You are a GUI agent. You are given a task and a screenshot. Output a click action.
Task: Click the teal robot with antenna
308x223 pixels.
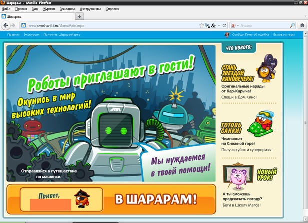[x=173, y=114]
